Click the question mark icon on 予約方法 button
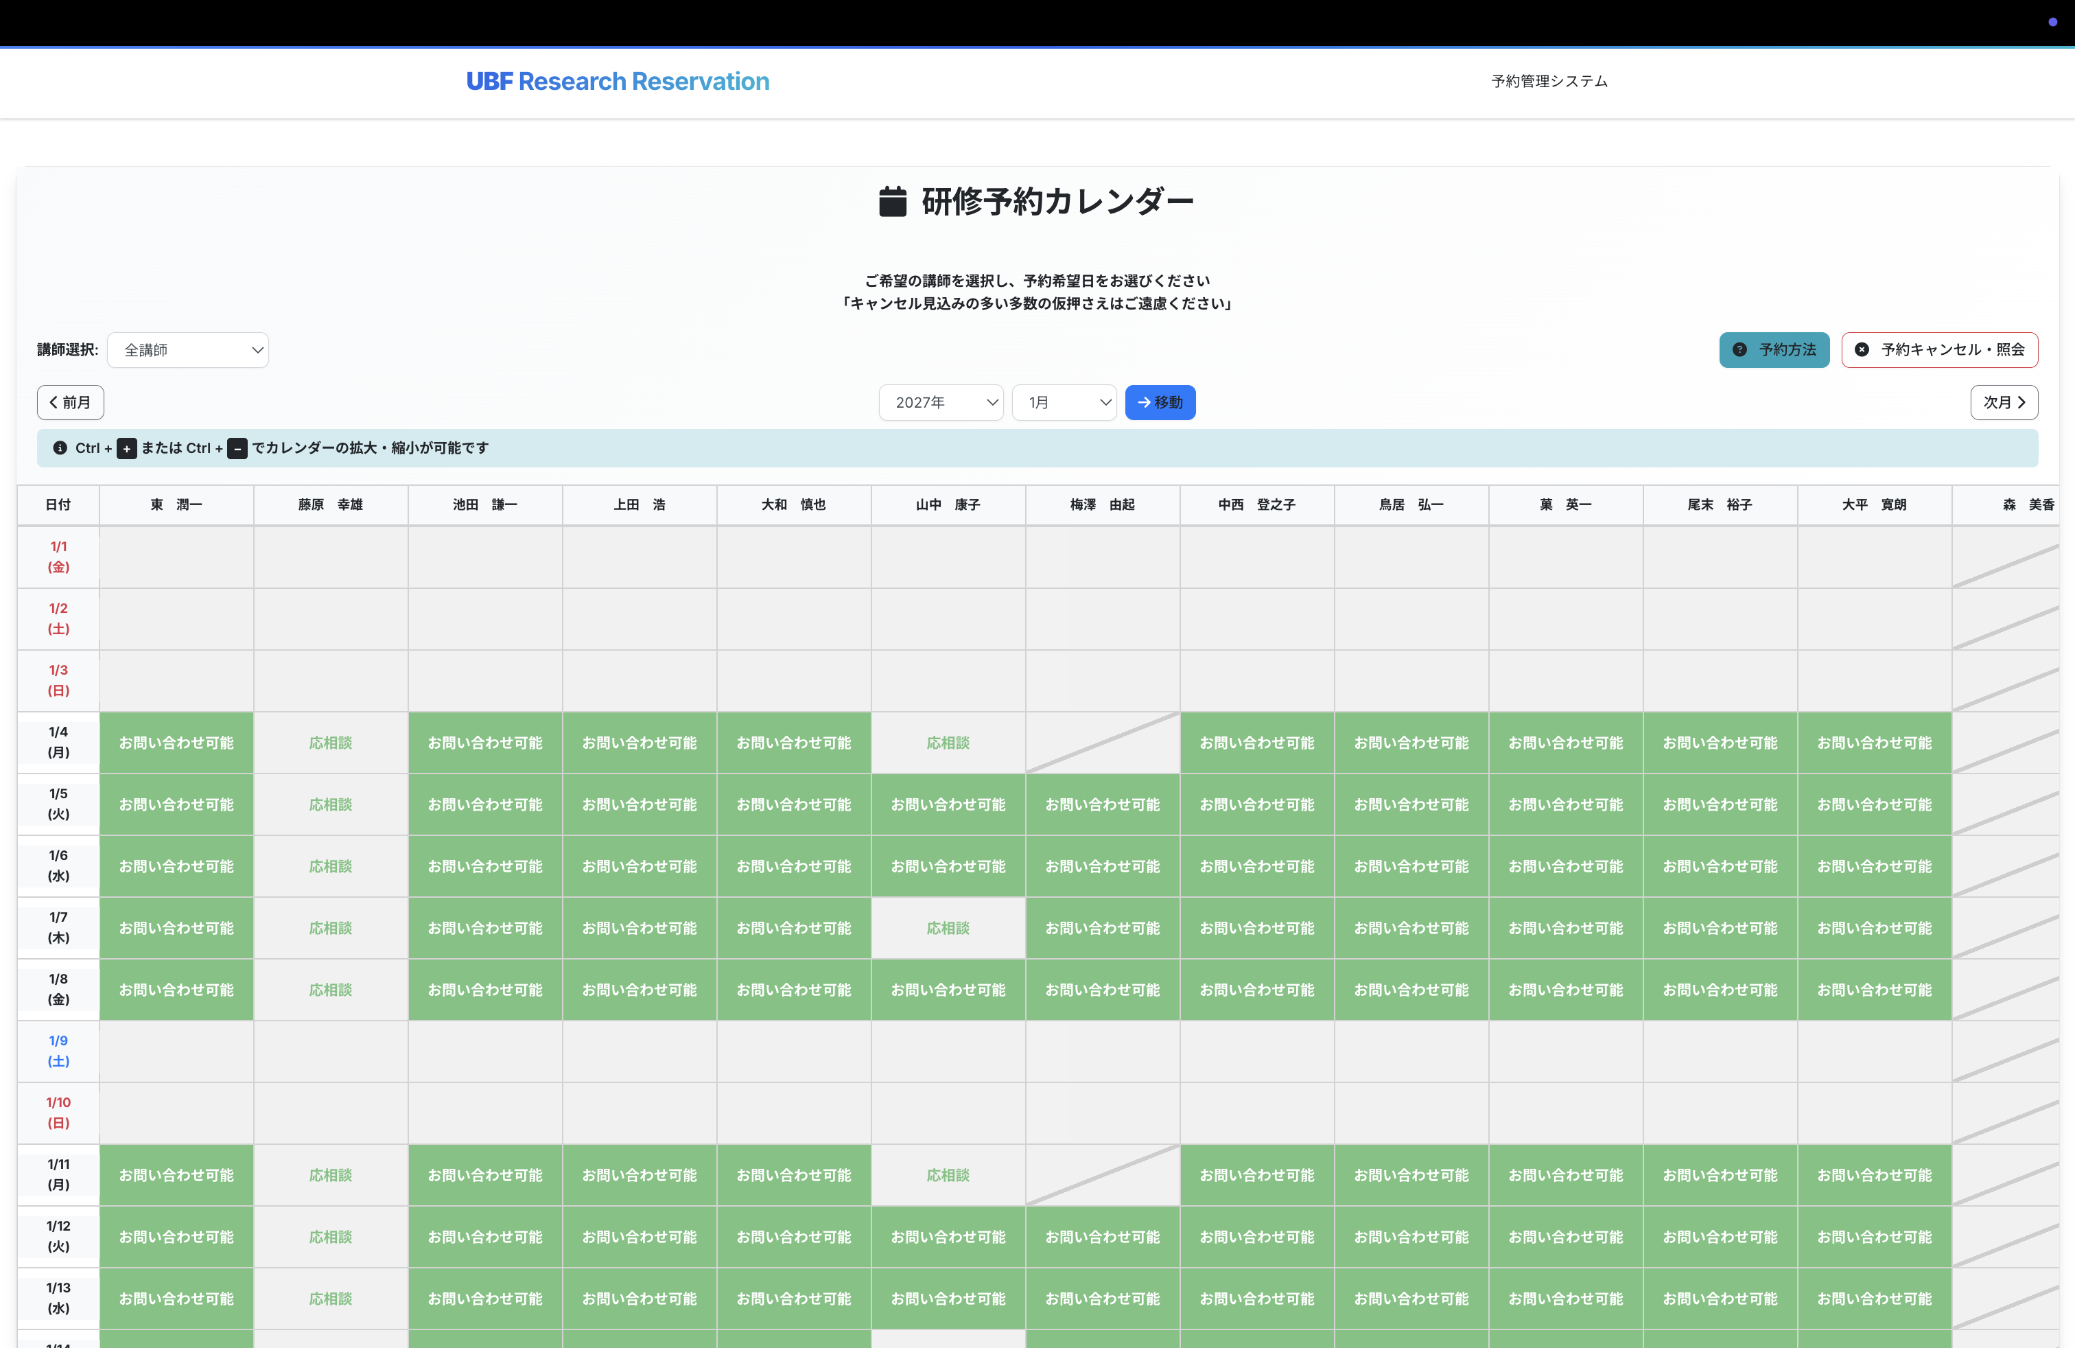This screenshot has height=1348, width=2075. click(x=1740, y=349)
